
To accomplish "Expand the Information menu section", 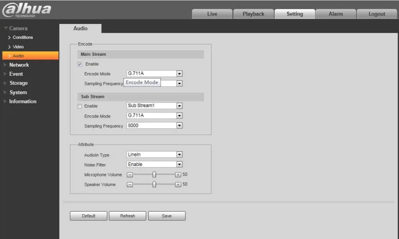I will tap(20, 102).
